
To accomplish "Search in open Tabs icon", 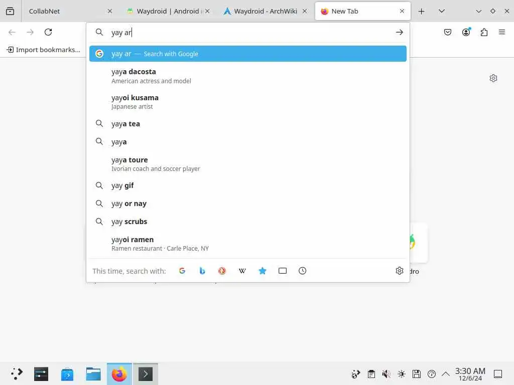I will click(x=282, y=271).
